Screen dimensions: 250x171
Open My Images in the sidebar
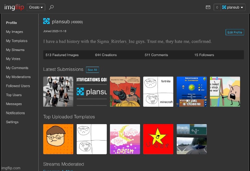coord(14,32)
